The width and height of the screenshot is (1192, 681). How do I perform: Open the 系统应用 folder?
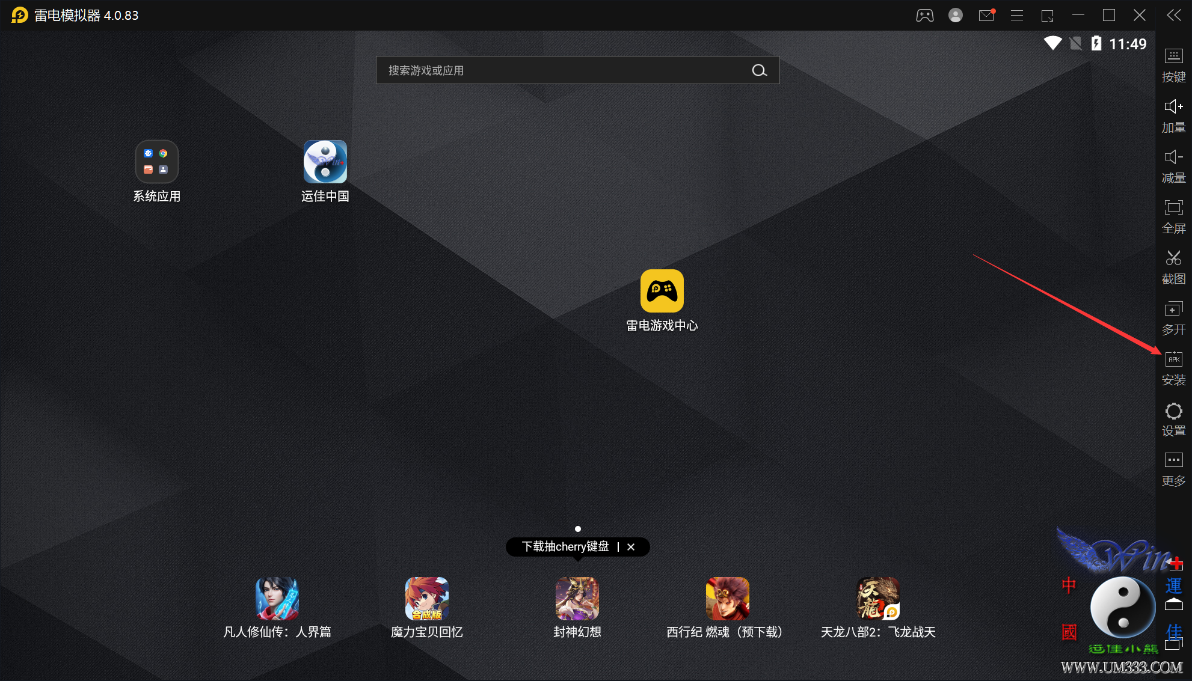pyautogui.click(x=156, y=162)
